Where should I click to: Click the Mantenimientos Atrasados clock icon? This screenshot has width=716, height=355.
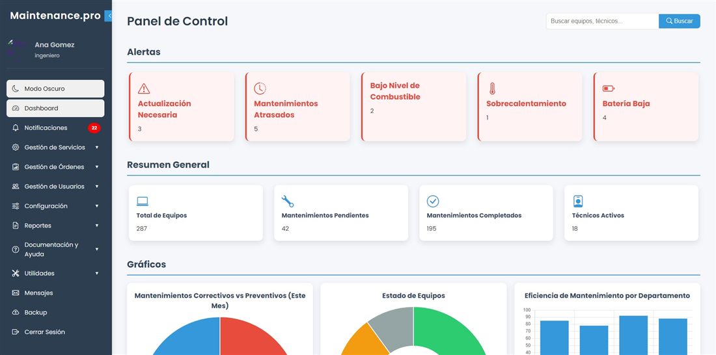click(260, 88)
